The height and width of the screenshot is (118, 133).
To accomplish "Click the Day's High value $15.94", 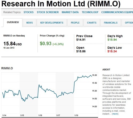I will tap(112, 40).
